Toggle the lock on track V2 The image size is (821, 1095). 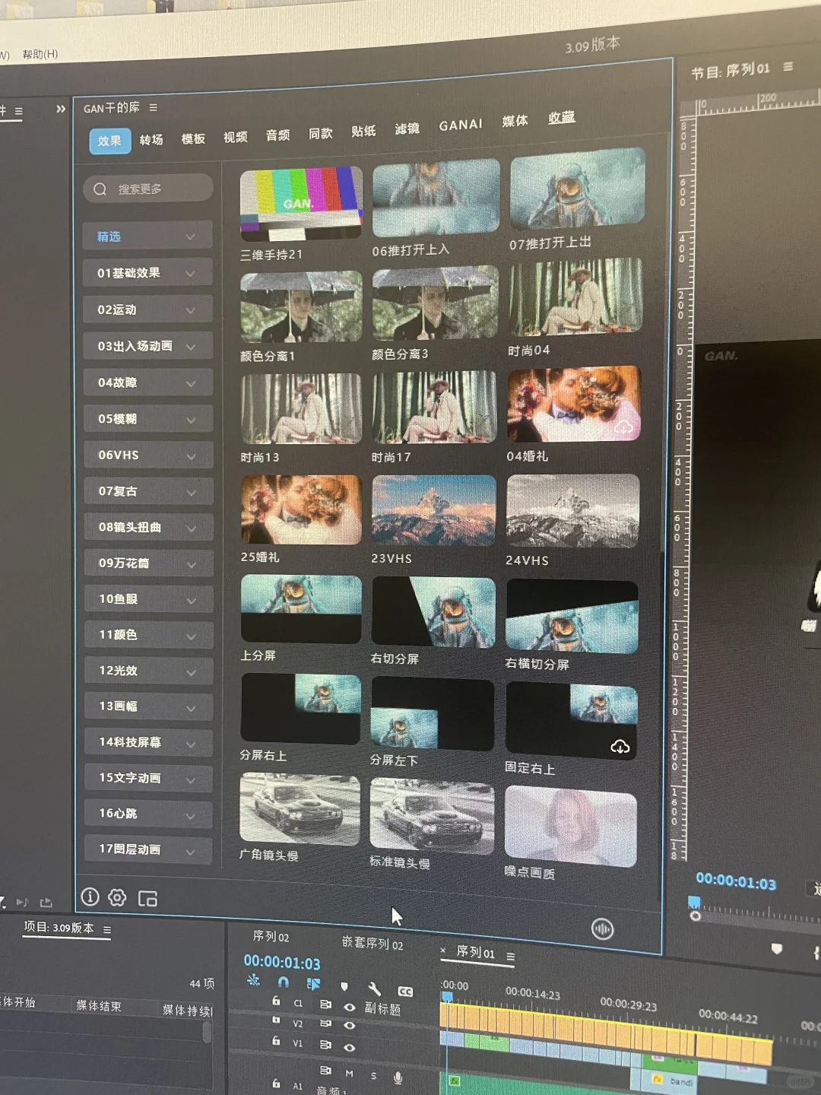point(276,1020)
